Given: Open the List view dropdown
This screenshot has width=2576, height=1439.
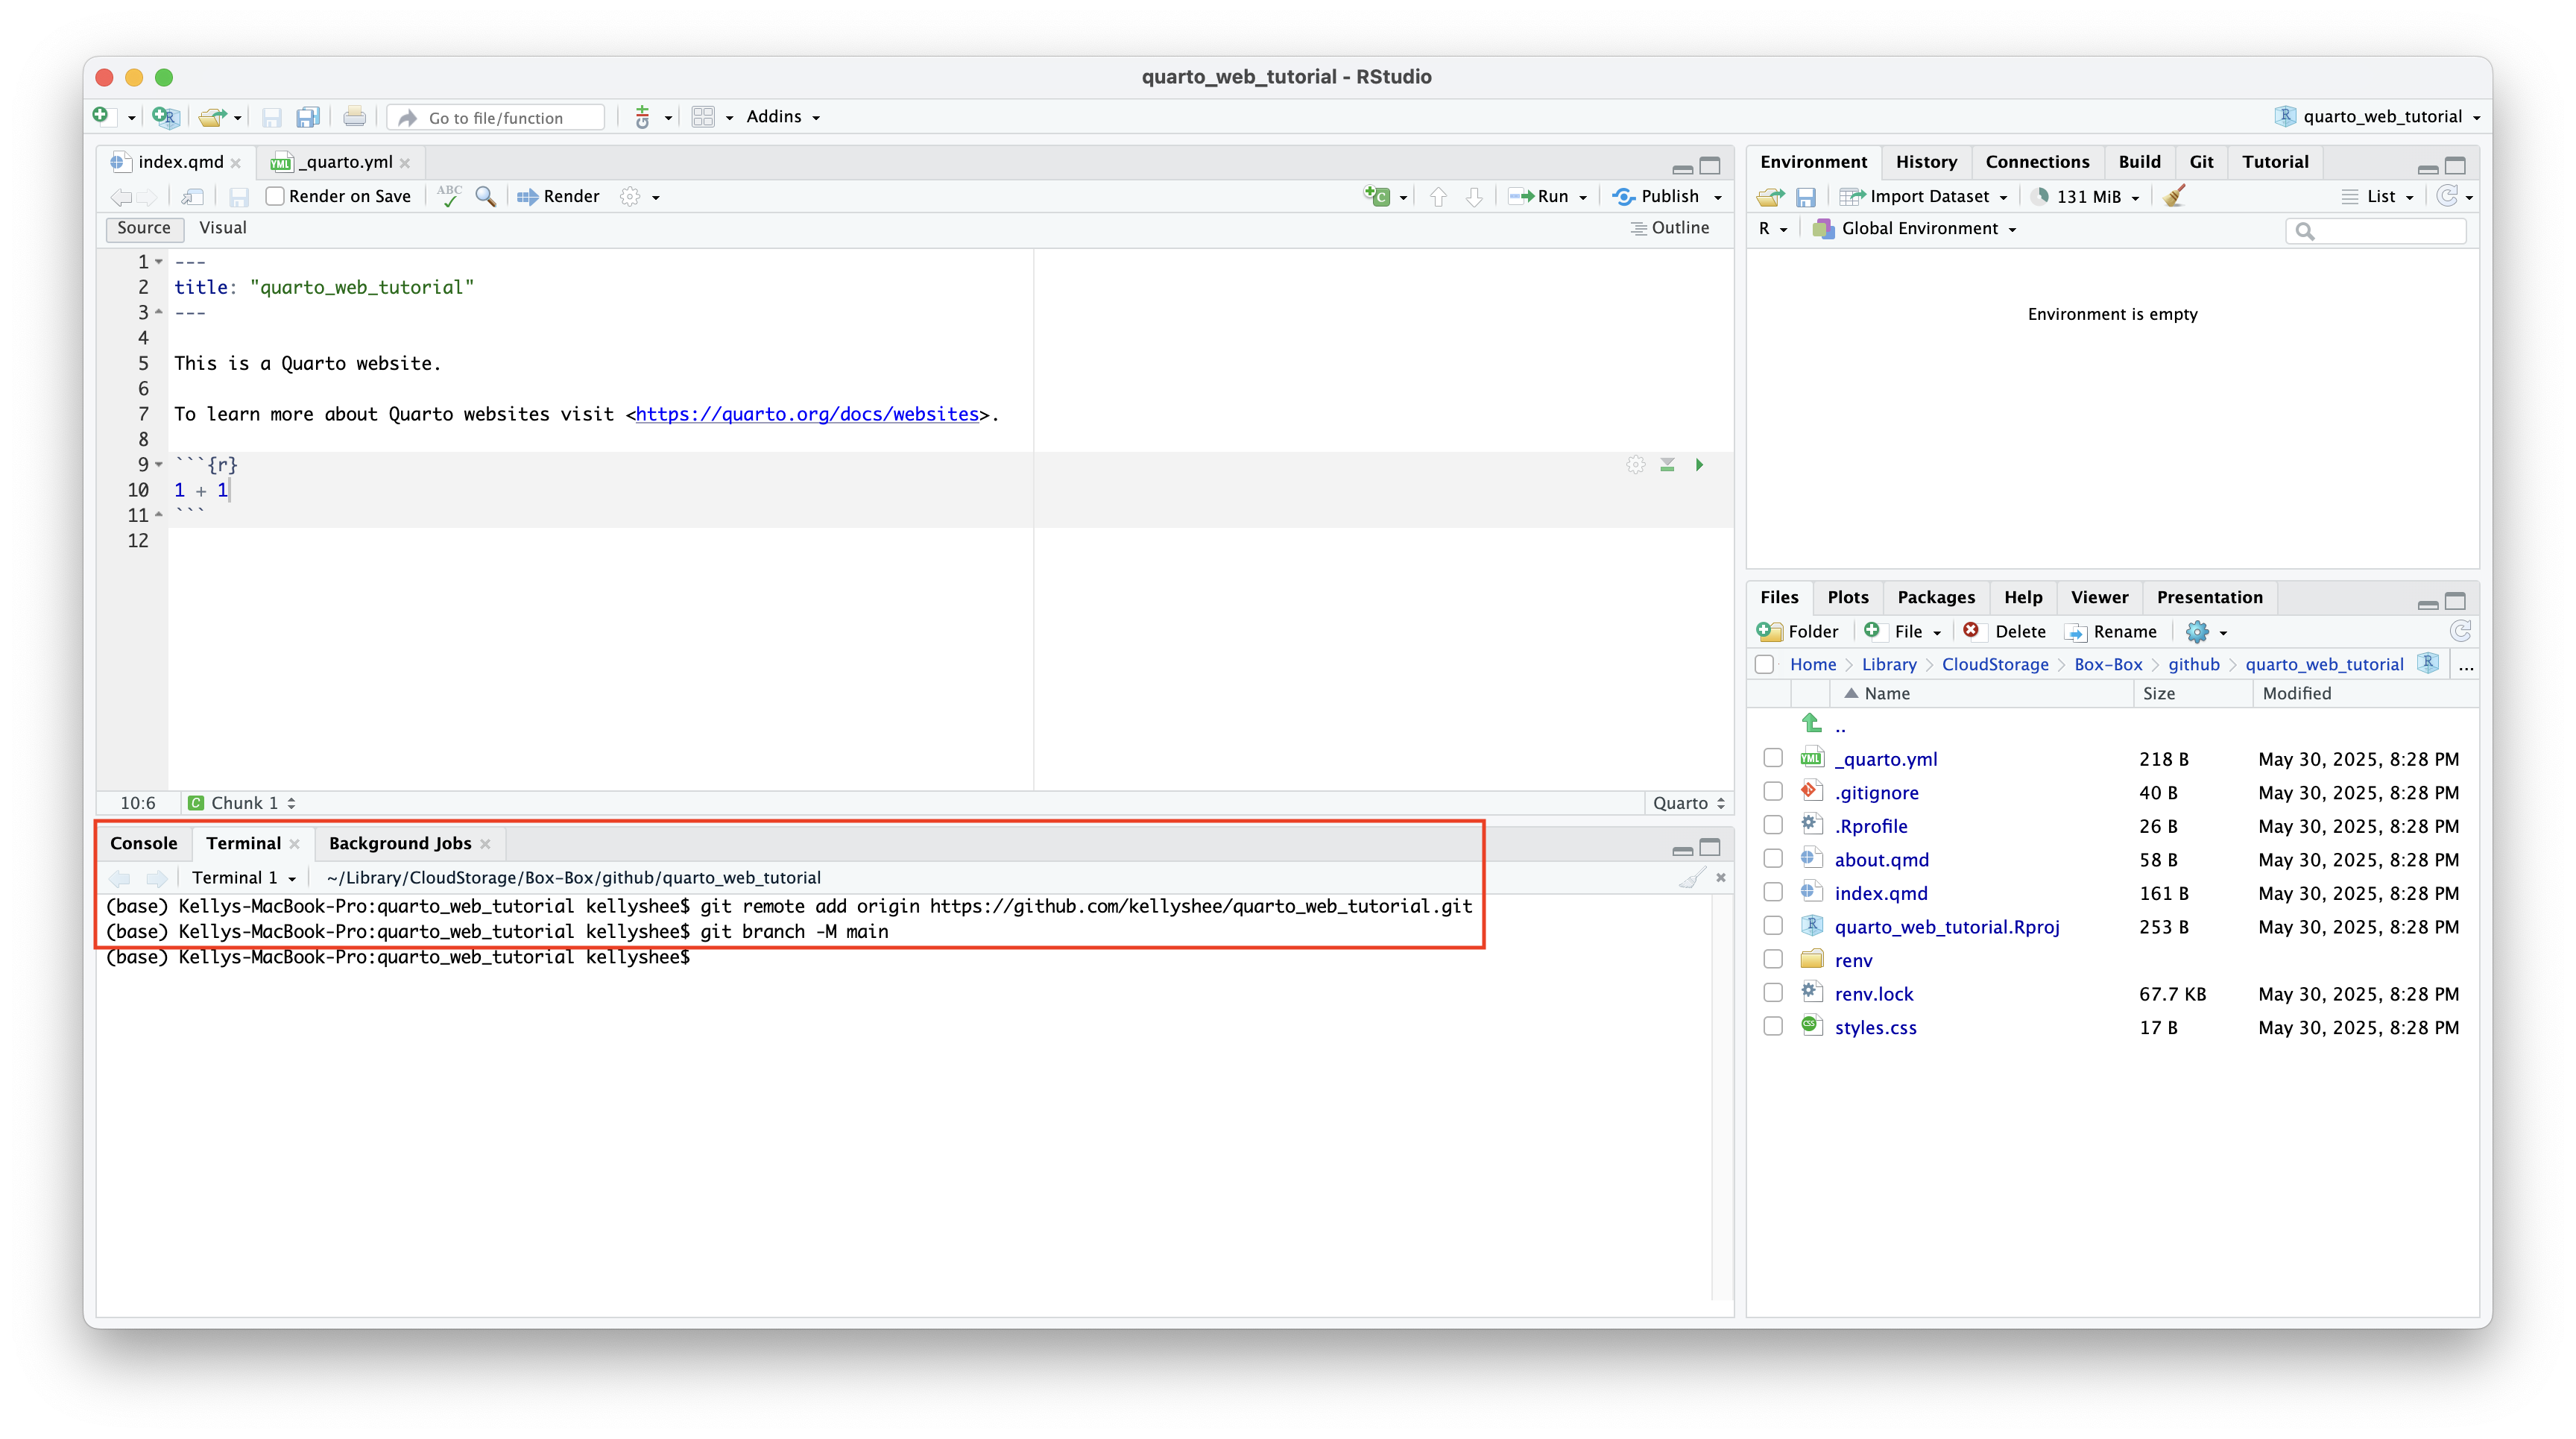Looking at the screenshot, I should coord(2378,197).
